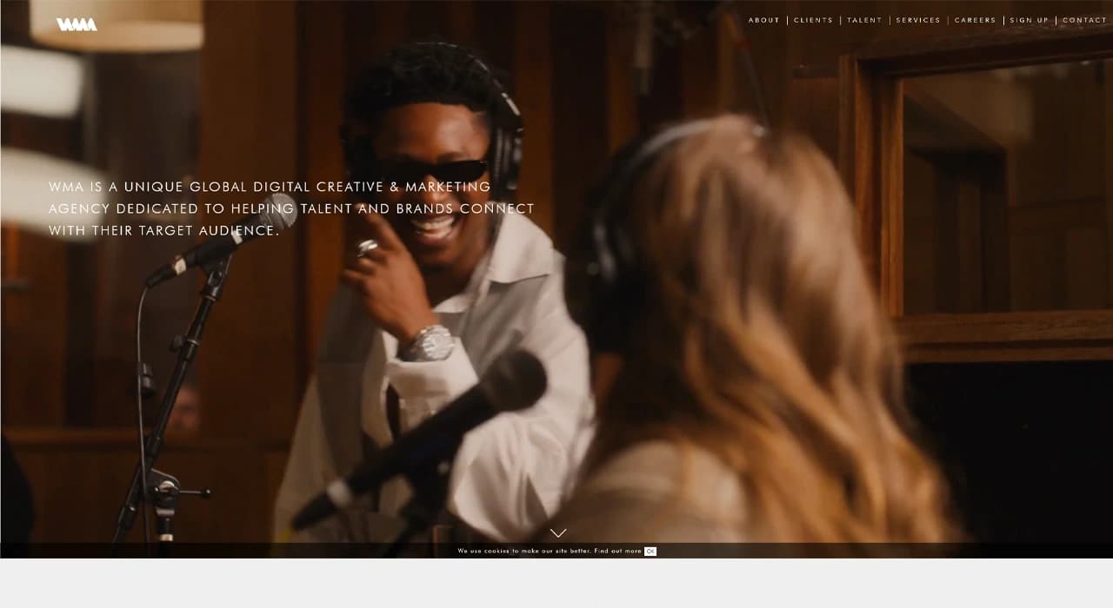Follow the 'Find out more' cookie link
This screenshot has width=1113, height=608.
(617, 552)
